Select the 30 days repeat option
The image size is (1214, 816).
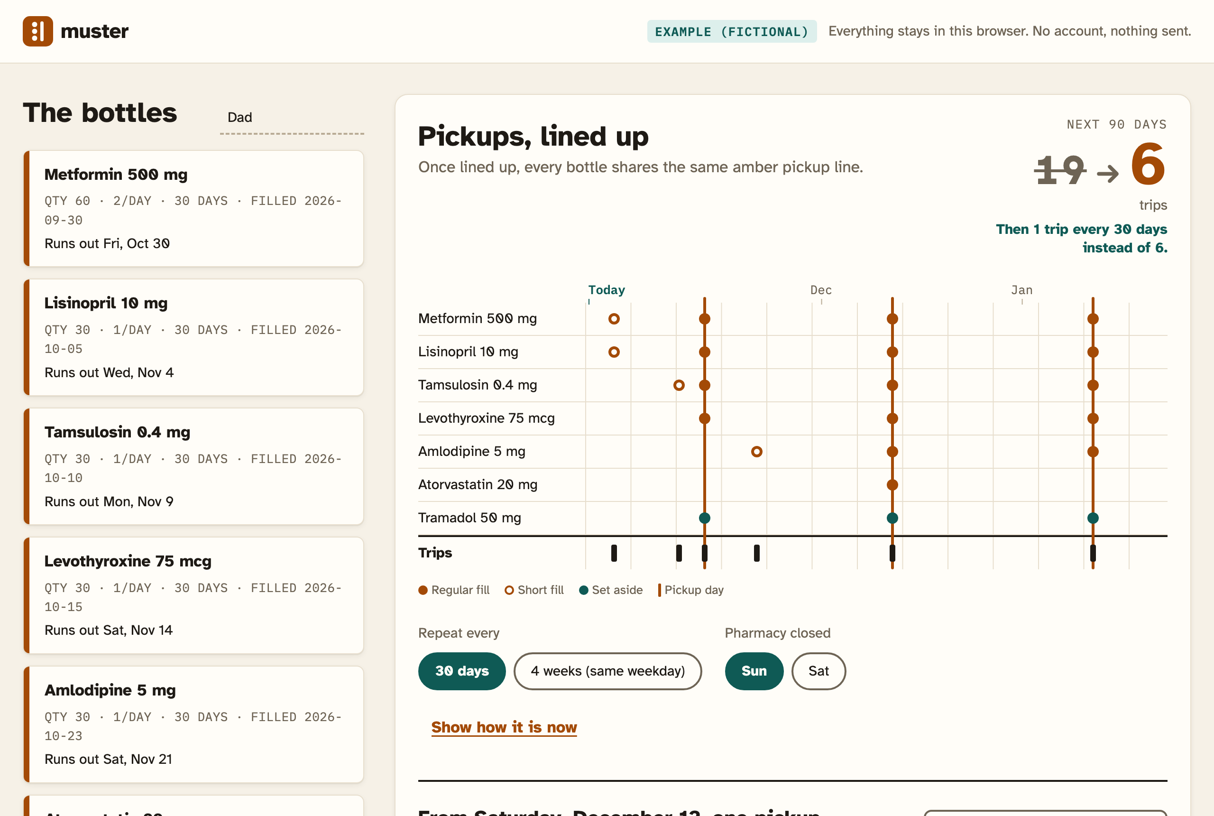[461, 671]
